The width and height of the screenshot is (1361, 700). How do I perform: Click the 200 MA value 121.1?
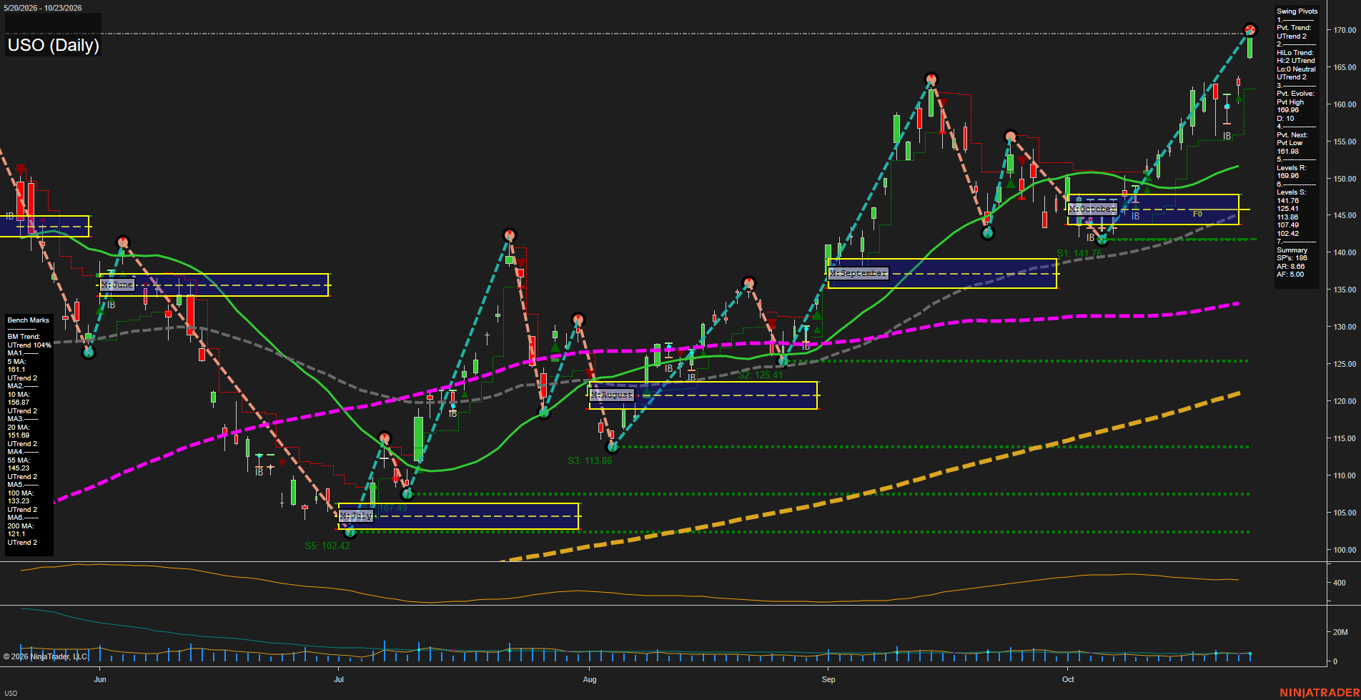16,534
